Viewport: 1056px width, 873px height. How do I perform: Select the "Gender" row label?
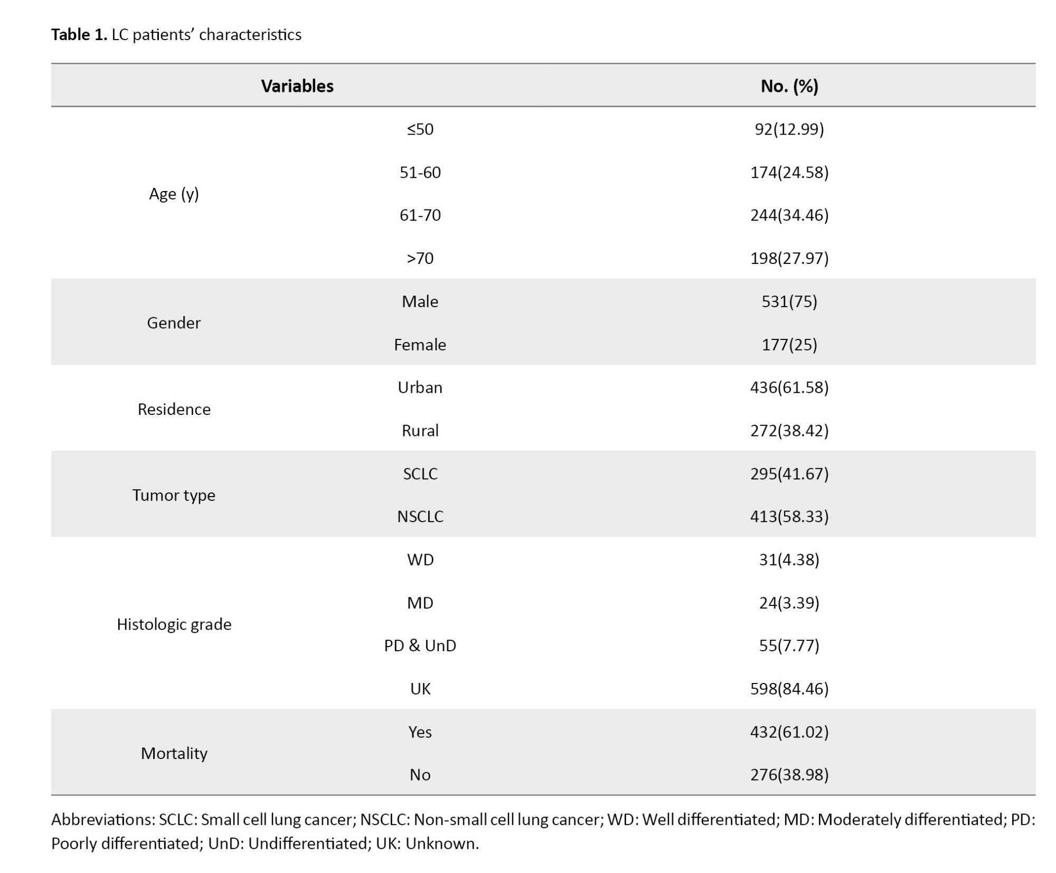[174, 323]
